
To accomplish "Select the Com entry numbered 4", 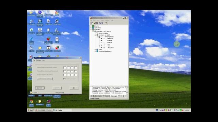I will 109,46.
